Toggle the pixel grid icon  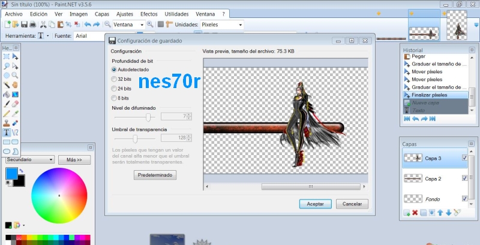[x=161, y=25]
